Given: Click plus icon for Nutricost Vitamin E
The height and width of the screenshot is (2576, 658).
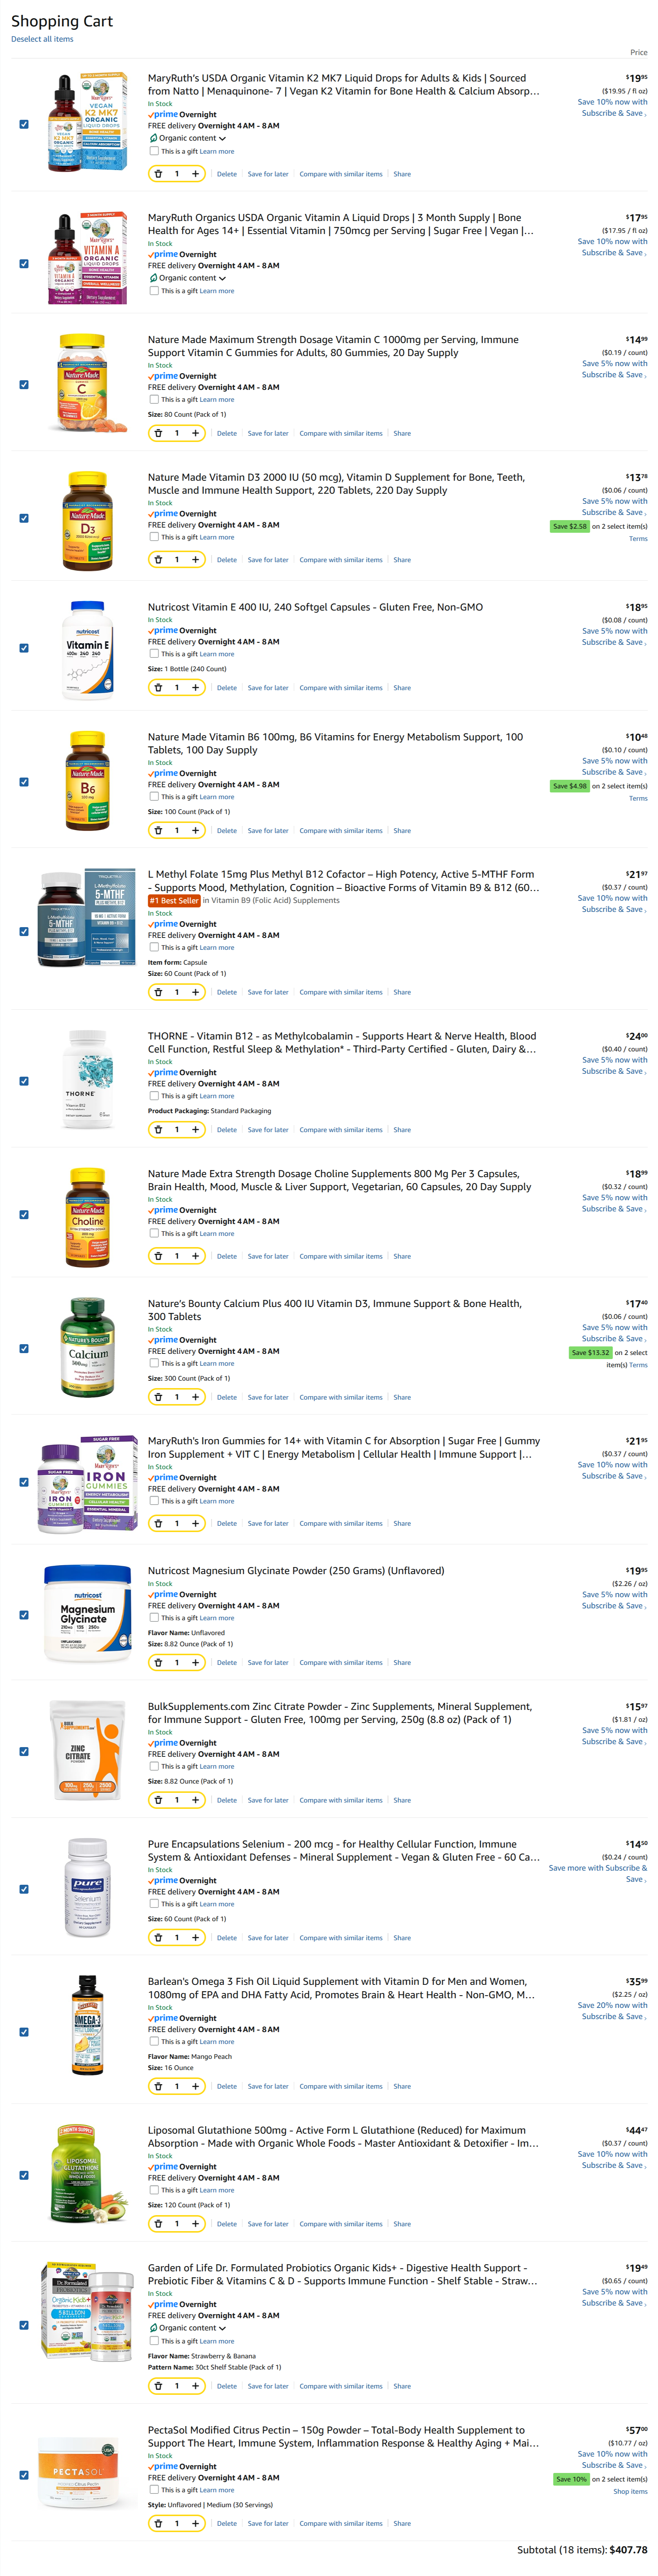Looking at the screenshot, I should pyautogui.click(x=195, y=687).
